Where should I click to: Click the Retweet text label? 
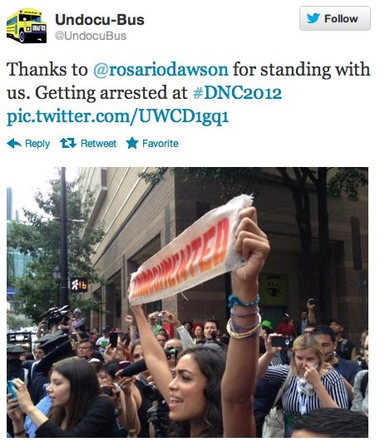[98, 143]
